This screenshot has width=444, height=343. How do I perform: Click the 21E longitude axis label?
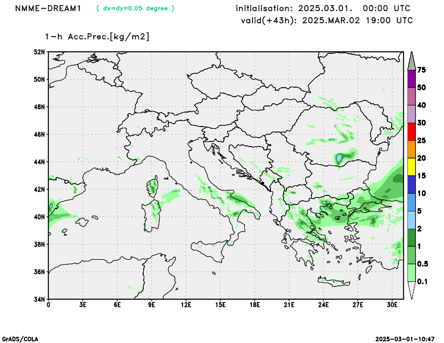289,305
